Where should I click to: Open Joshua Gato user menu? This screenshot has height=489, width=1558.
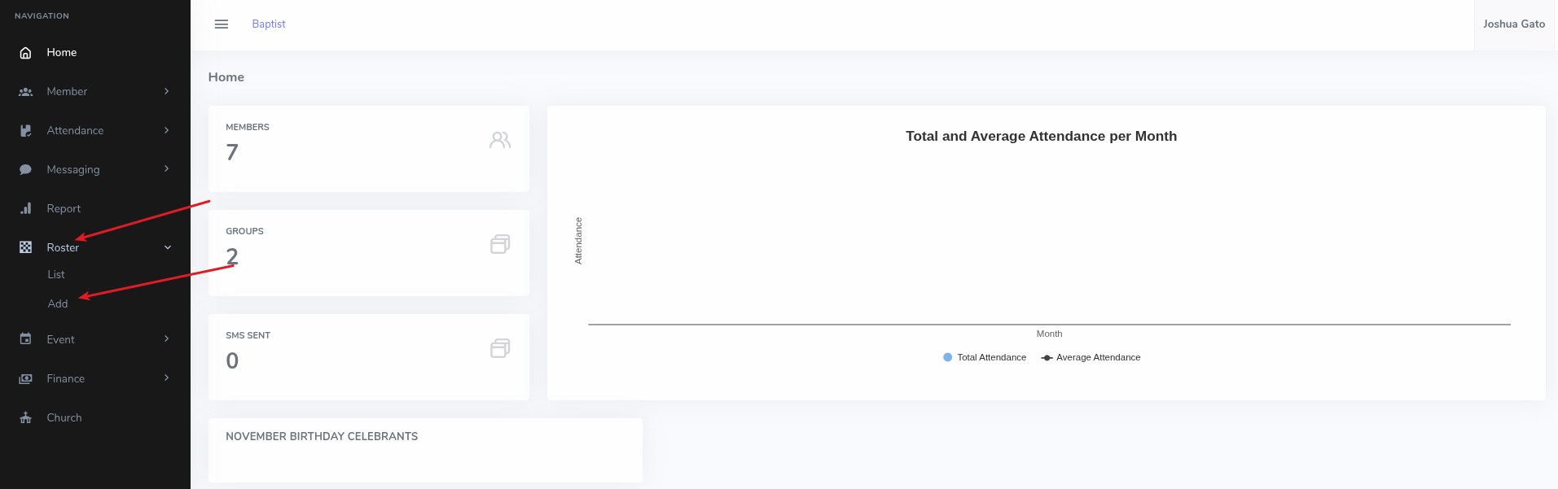tap(1513, 24)
